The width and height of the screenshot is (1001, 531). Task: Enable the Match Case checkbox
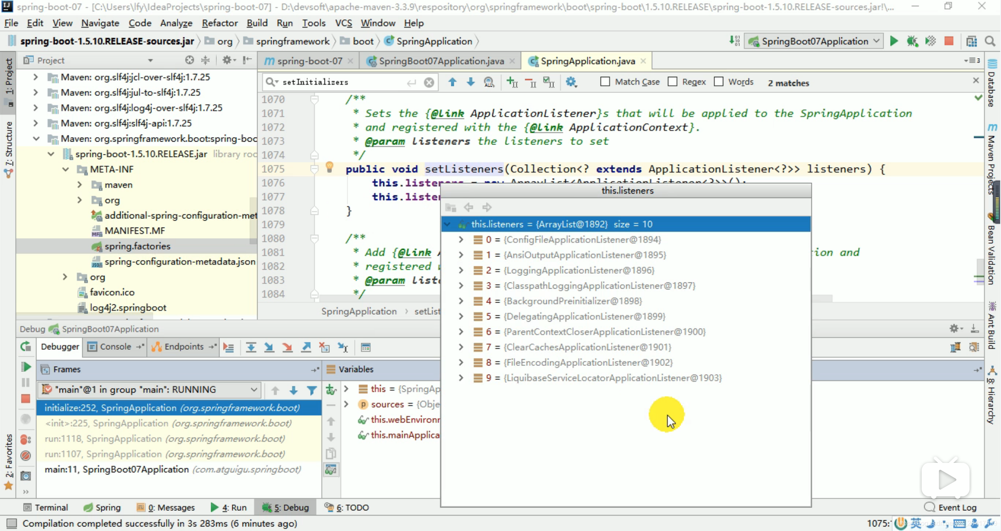[605, 82]
